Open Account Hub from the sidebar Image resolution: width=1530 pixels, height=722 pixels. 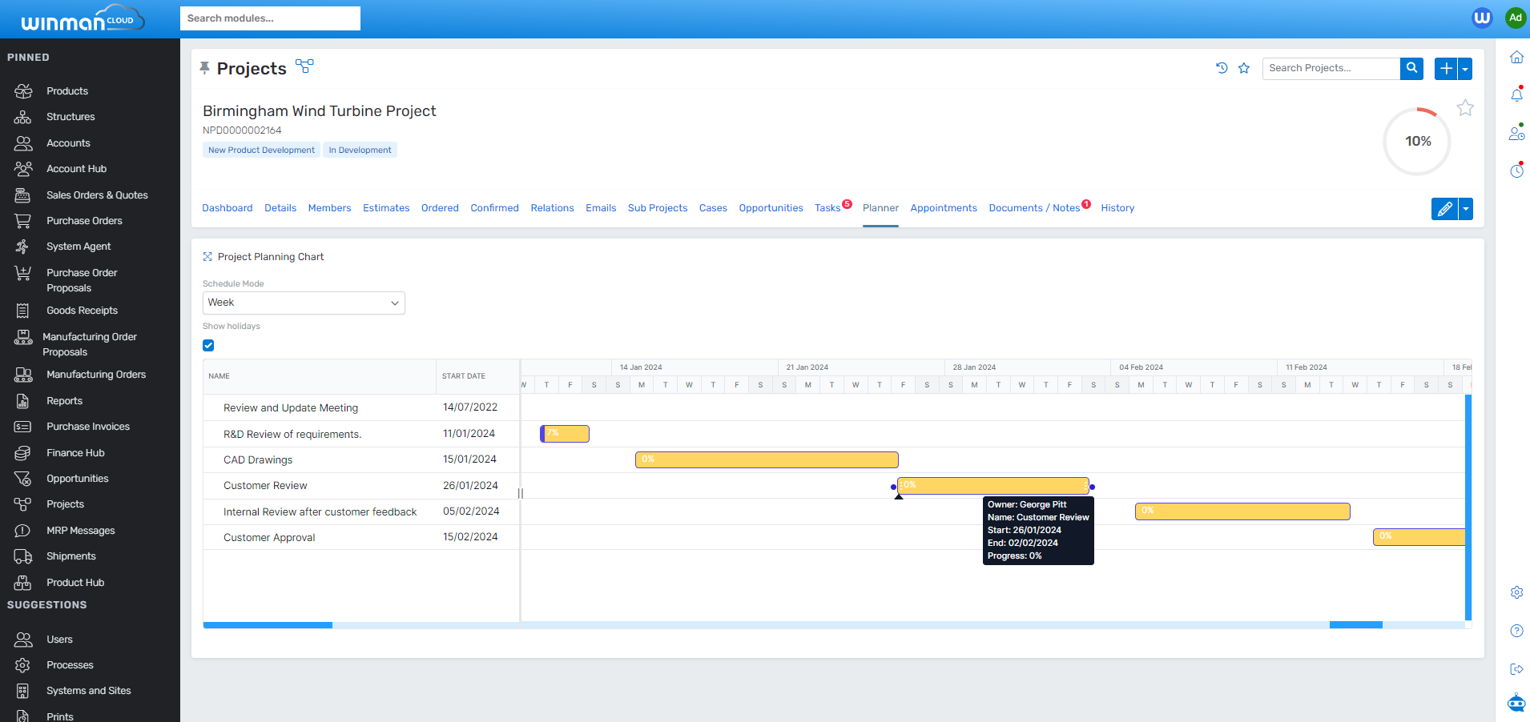coord(76,168)
